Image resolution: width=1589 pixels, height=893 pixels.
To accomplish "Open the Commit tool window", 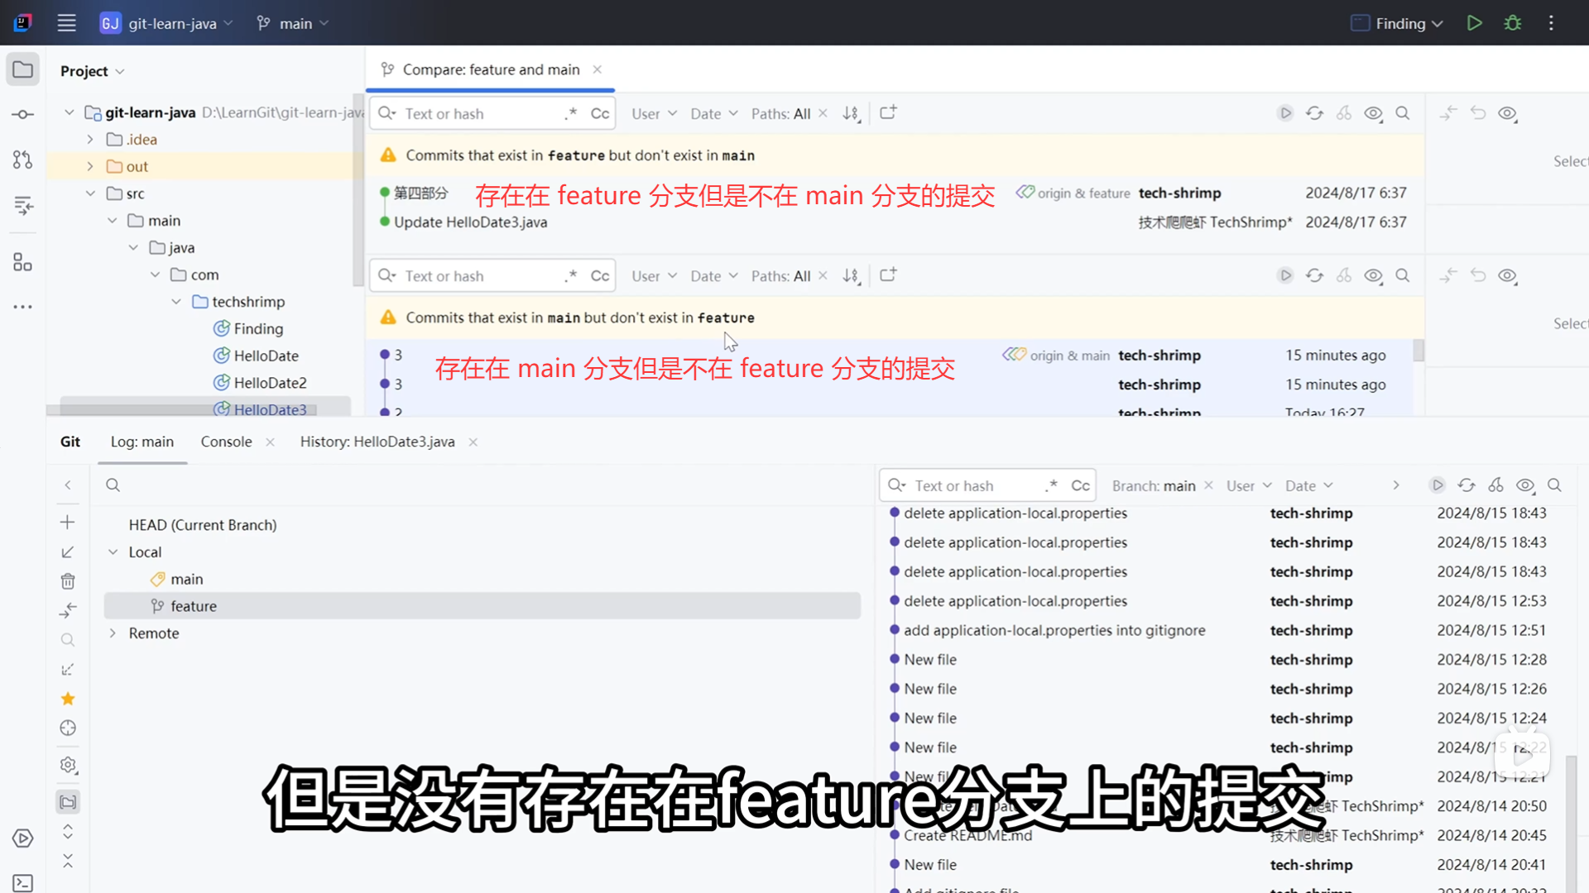I will (22, 114).
